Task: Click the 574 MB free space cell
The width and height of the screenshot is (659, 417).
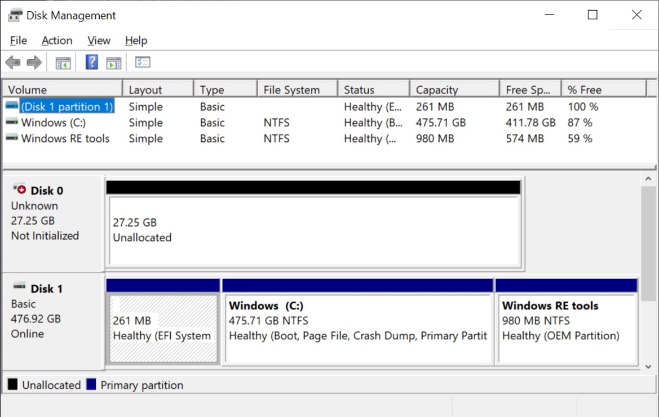Action: pos(525,138)
